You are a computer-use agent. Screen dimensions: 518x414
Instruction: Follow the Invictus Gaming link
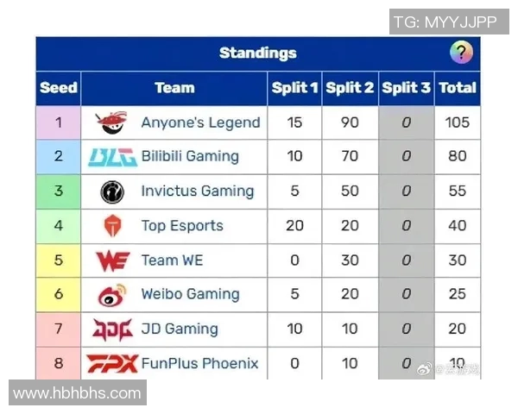pos(198,191)
